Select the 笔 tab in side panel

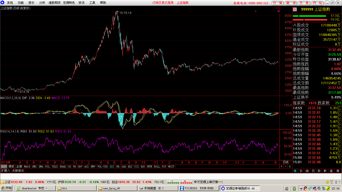coord(295,171)
